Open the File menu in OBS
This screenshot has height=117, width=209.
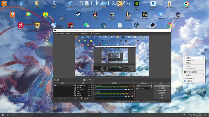coord(56,33)
